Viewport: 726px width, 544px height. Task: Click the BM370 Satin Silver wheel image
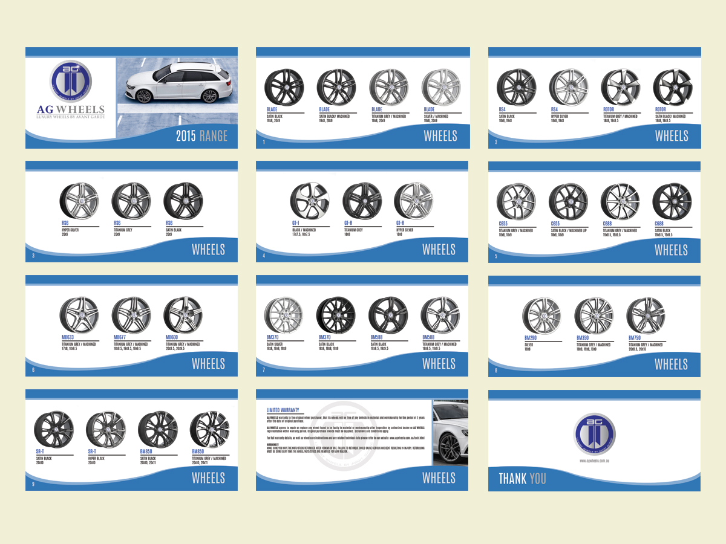(284, 314)
